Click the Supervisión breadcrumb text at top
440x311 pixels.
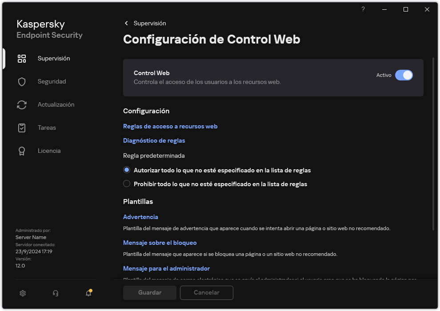pos(150,23)
